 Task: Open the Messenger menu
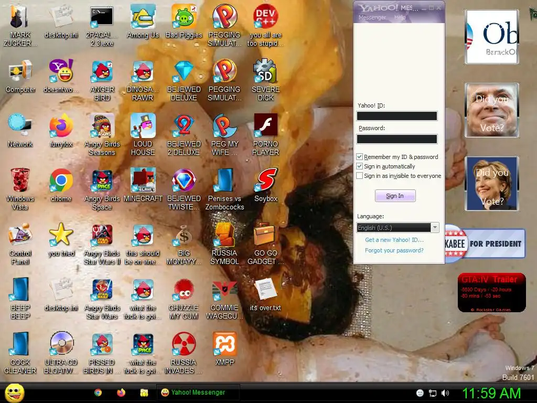pyautogui.click(x=372, y=17)
